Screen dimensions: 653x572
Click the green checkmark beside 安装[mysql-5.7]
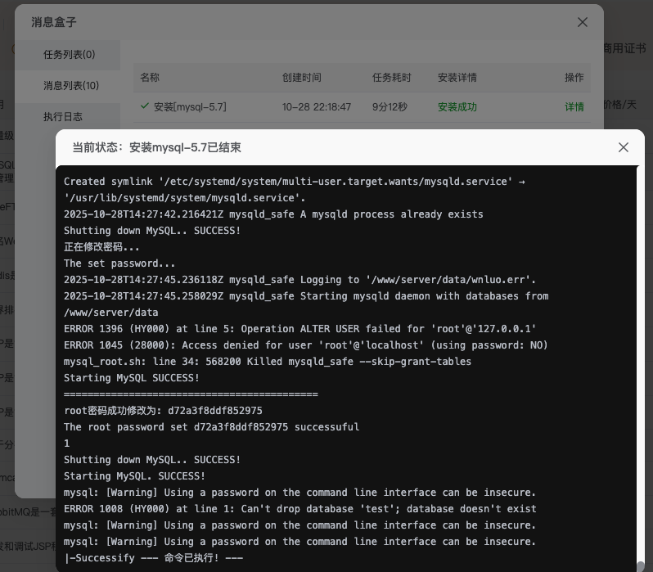tap(145, 106)
